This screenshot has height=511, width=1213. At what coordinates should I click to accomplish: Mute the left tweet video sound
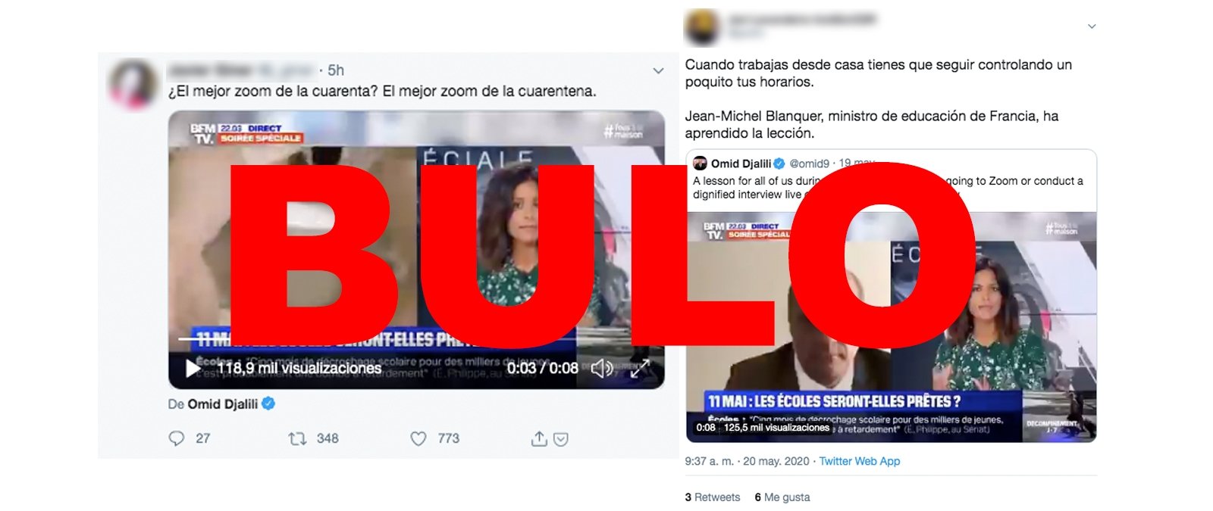pos(602,369)
